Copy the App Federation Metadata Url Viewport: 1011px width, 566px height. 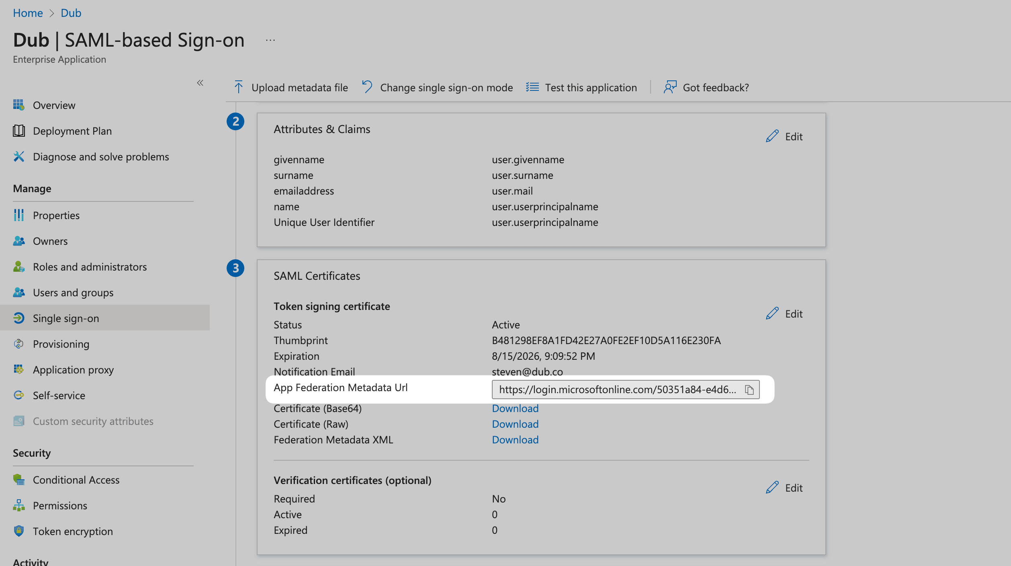click(750, 389)
